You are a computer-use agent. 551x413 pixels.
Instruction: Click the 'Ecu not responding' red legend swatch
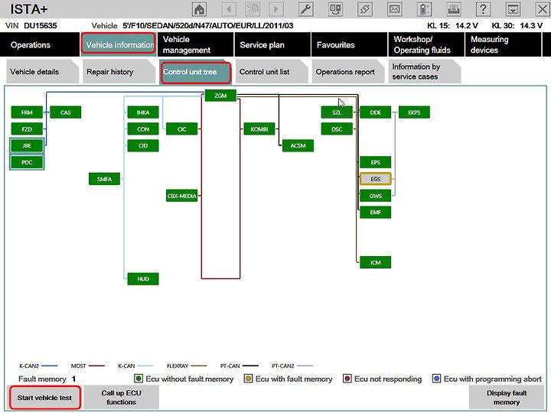(347, 379)
